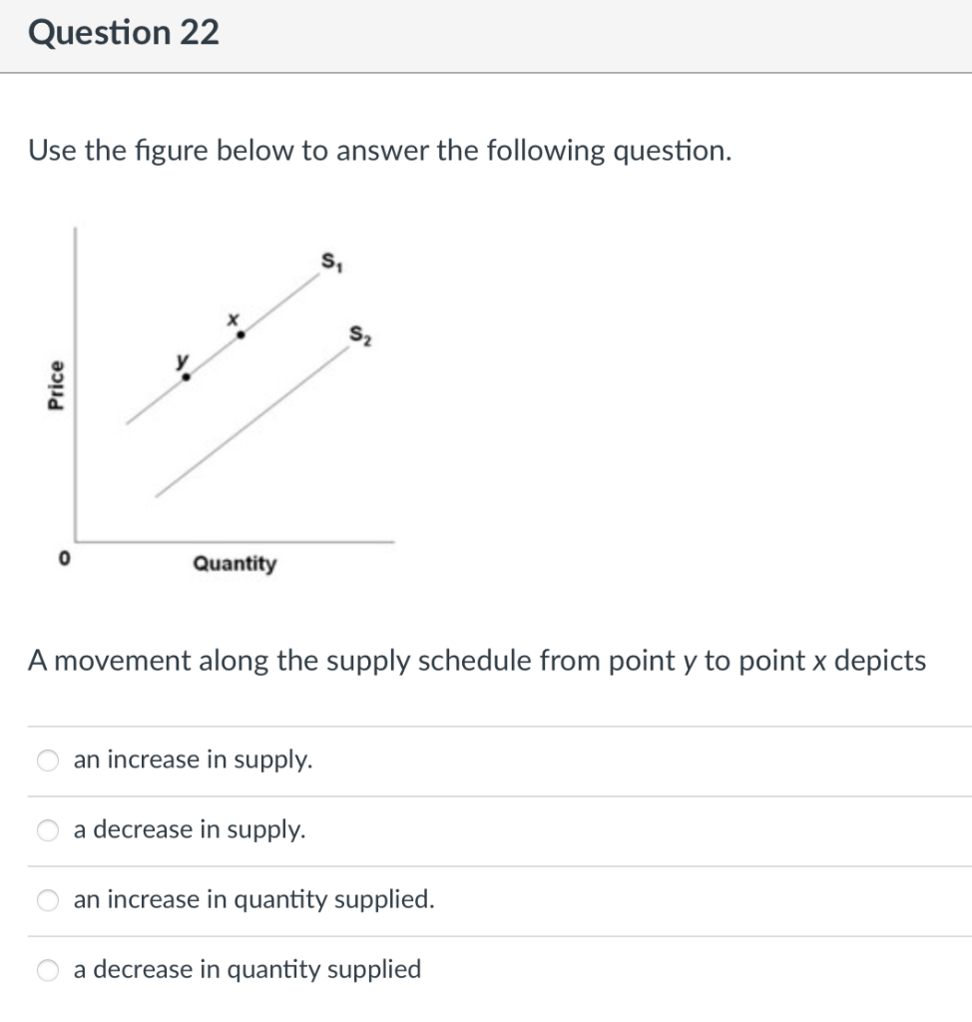Click the Price axis label
This screenshot has width=972, height=1022.
coord(58,382)
